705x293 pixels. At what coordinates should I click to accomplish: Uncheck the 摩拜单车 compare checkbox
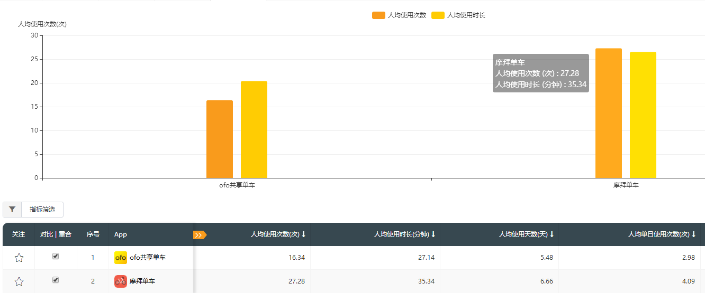point(56,280)
